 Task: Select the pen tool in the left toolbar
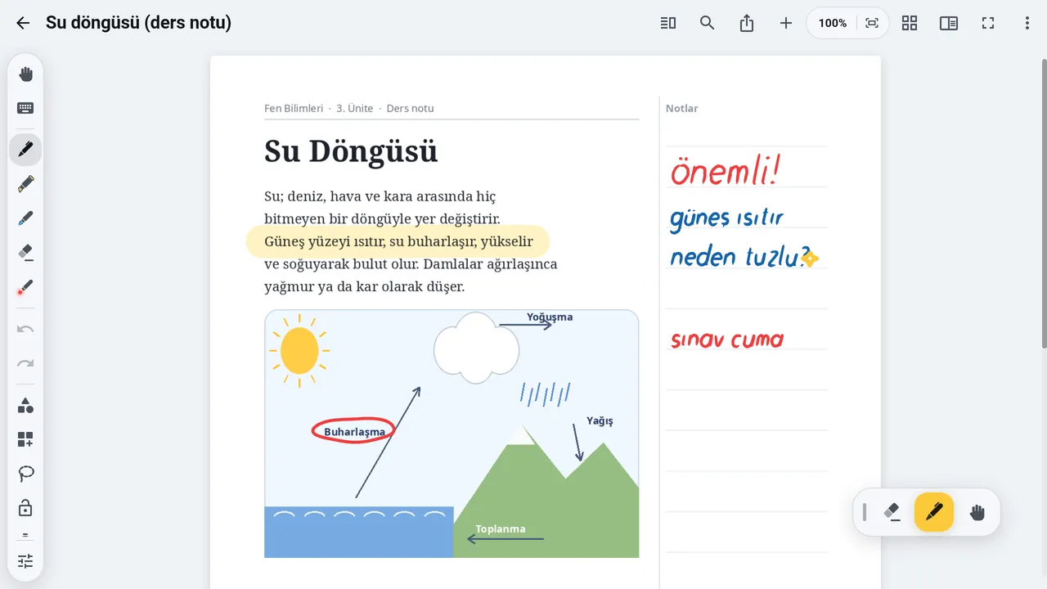25,150
